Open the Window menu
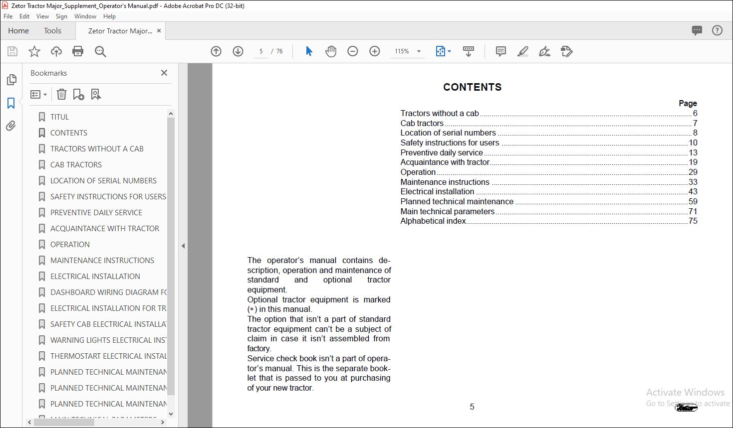The width and height of the screenshot is (733, 428). [85, 16]
